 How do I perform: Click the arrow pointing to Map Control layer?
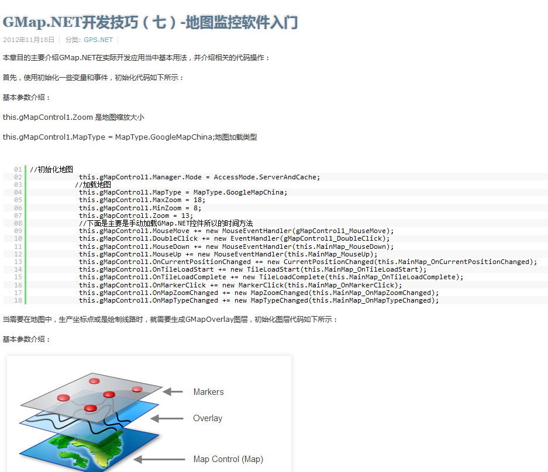click(159, 459)
